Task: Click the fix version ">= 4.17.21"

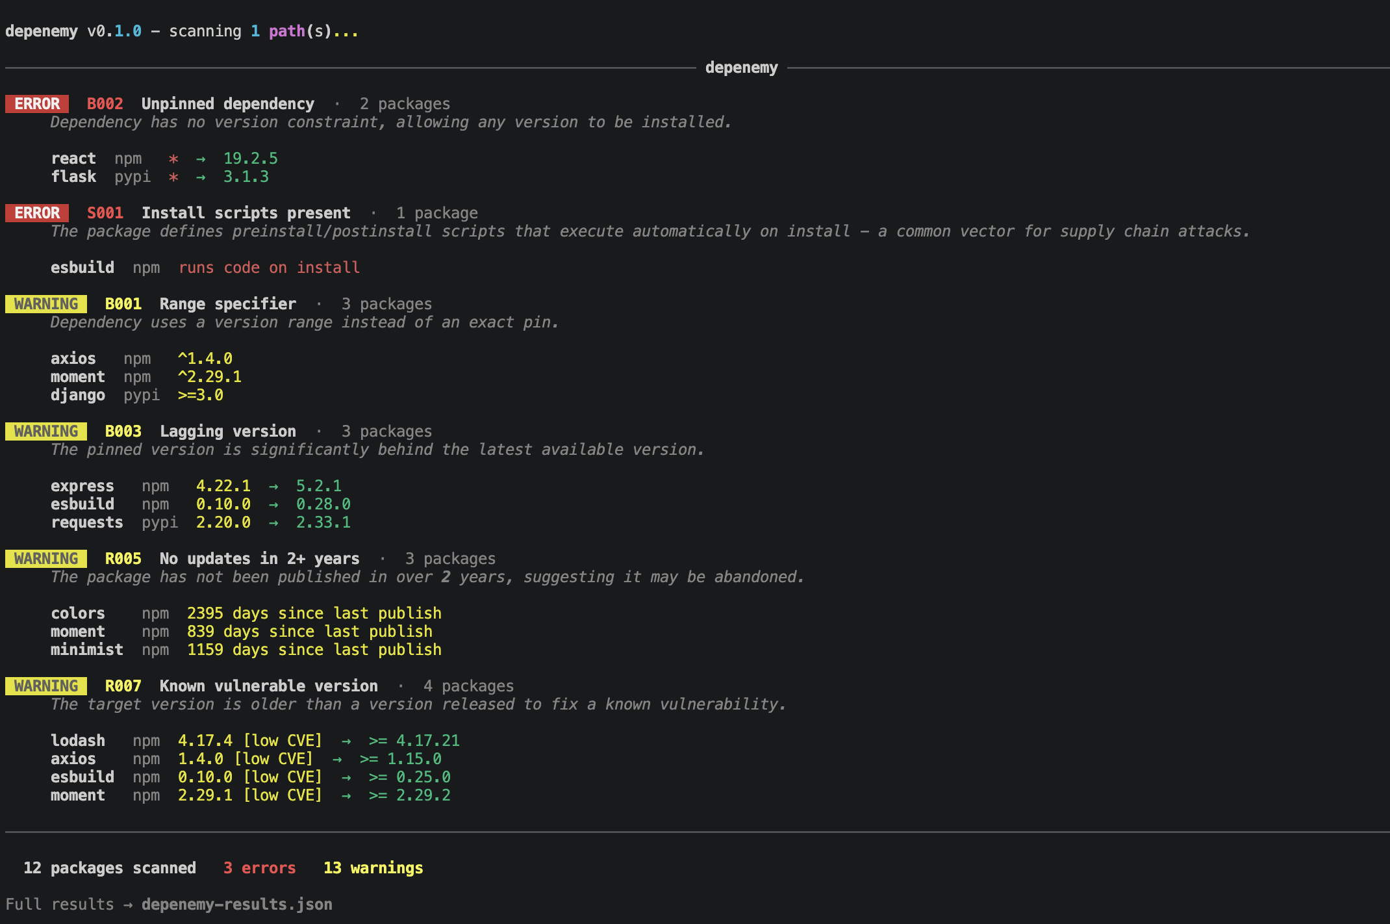Action: 414,741
